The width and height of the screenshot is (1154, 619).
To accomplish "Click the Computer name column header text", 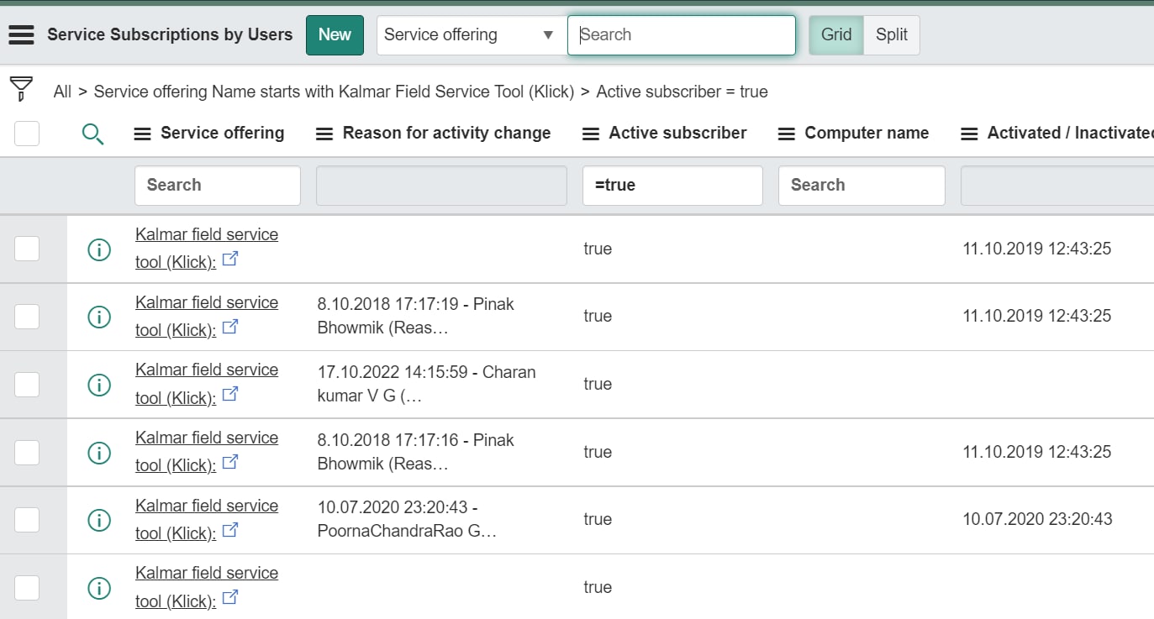I will tap(867, 133).
